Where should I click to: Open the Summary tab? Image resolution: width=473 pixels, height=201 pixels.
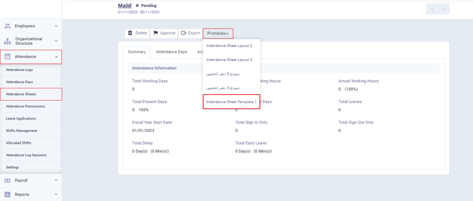pos(137,52)
